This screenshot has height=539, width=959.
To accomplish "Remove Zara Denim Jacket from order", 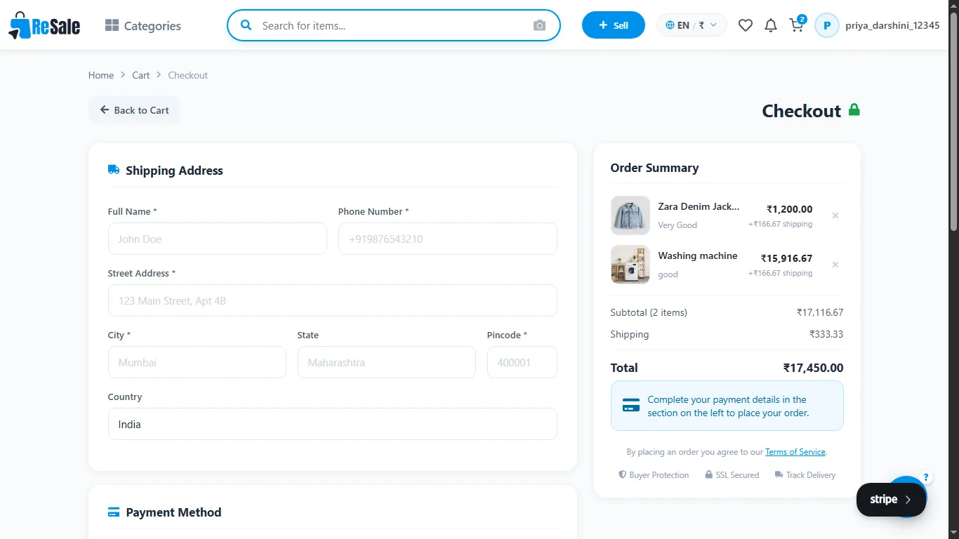I will click(835, 215).
